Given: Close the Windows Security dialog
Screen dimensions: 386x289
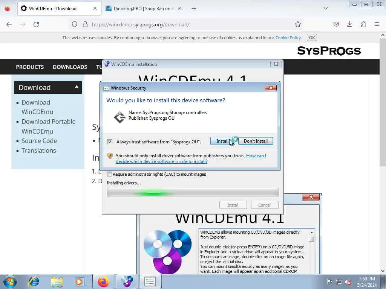Looking at the screenshot, I should (x=271, y=88).
